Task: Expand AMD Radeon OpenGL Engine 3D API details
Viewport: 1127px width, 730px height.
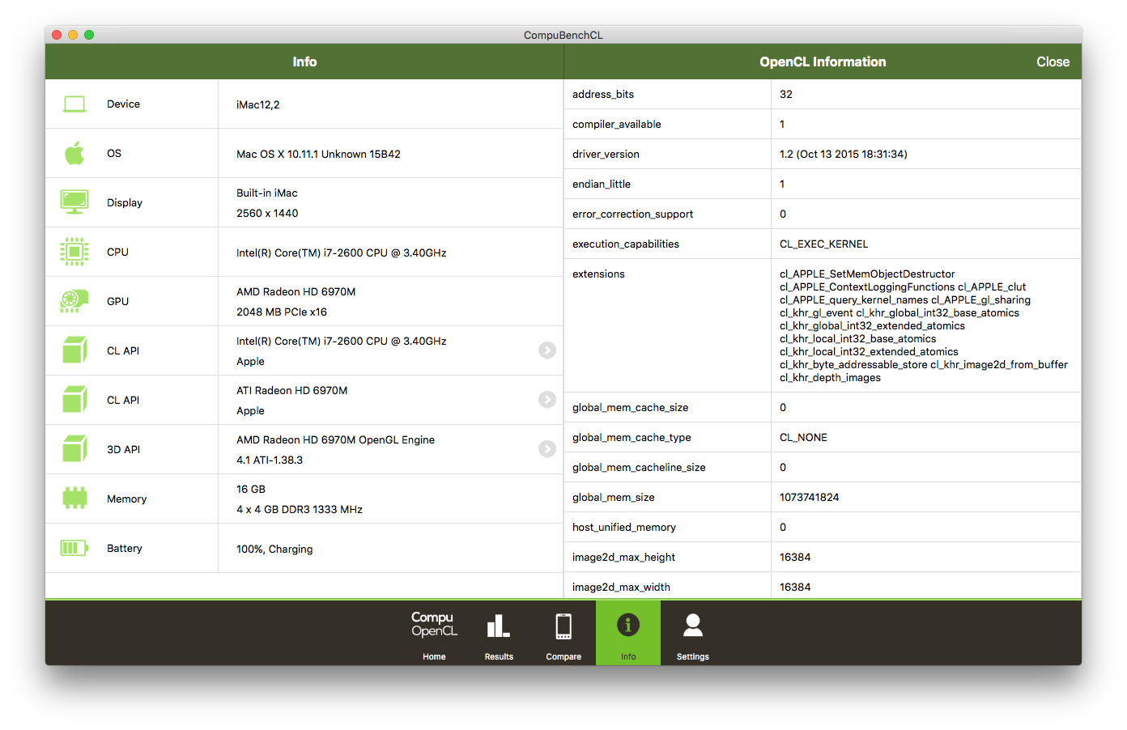Action: click(x=547, y=449)
